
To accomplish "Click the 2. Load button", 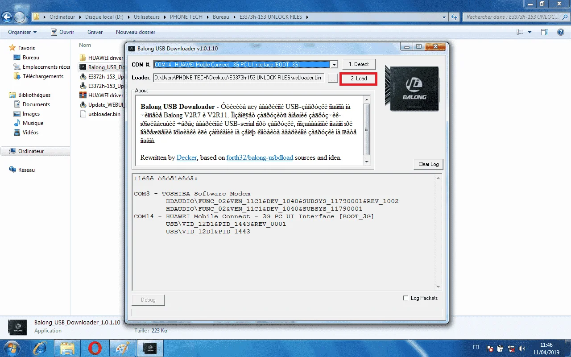I will [359, 79].
